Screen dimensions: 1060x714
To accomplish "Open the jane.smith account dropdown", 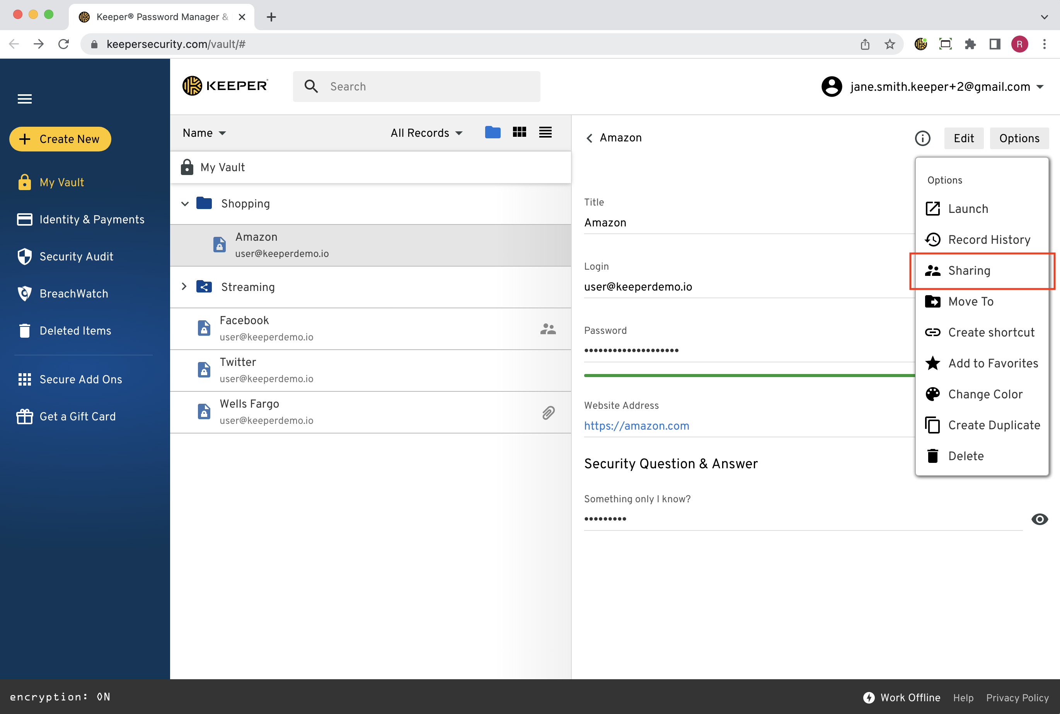I will [932, 87].
